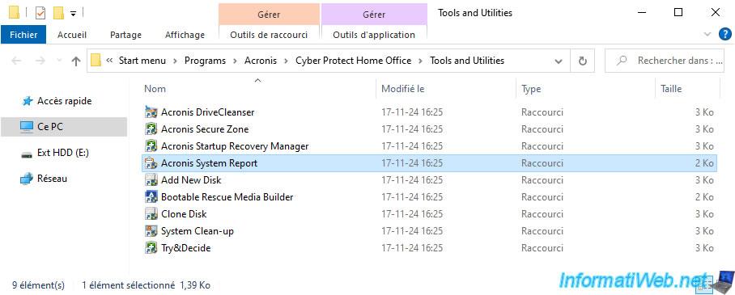Image resolution: width=735 pixels, height=295 pixels.
Task: Expand the ribbon with the chevron
Action: click(x=707, y=34)
